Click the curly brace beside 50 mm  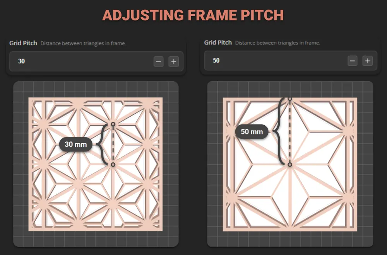point(278,132)
